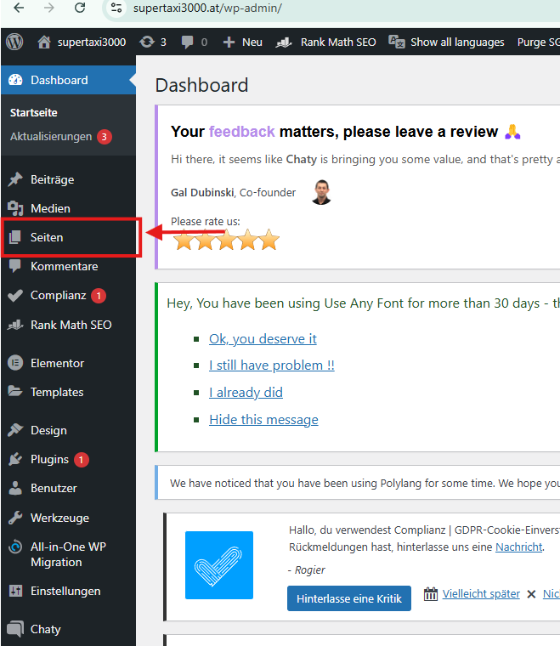Click the 'Hide this message' link
560x646 pixels.
263,419
